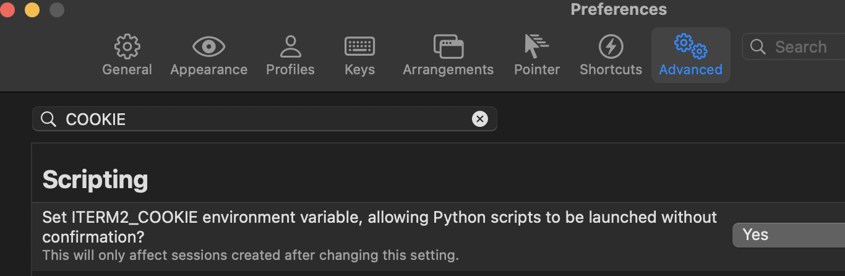Select the Pointer cursor icon
The width and height of the screenshot is (845, 276).
point(536,47)
